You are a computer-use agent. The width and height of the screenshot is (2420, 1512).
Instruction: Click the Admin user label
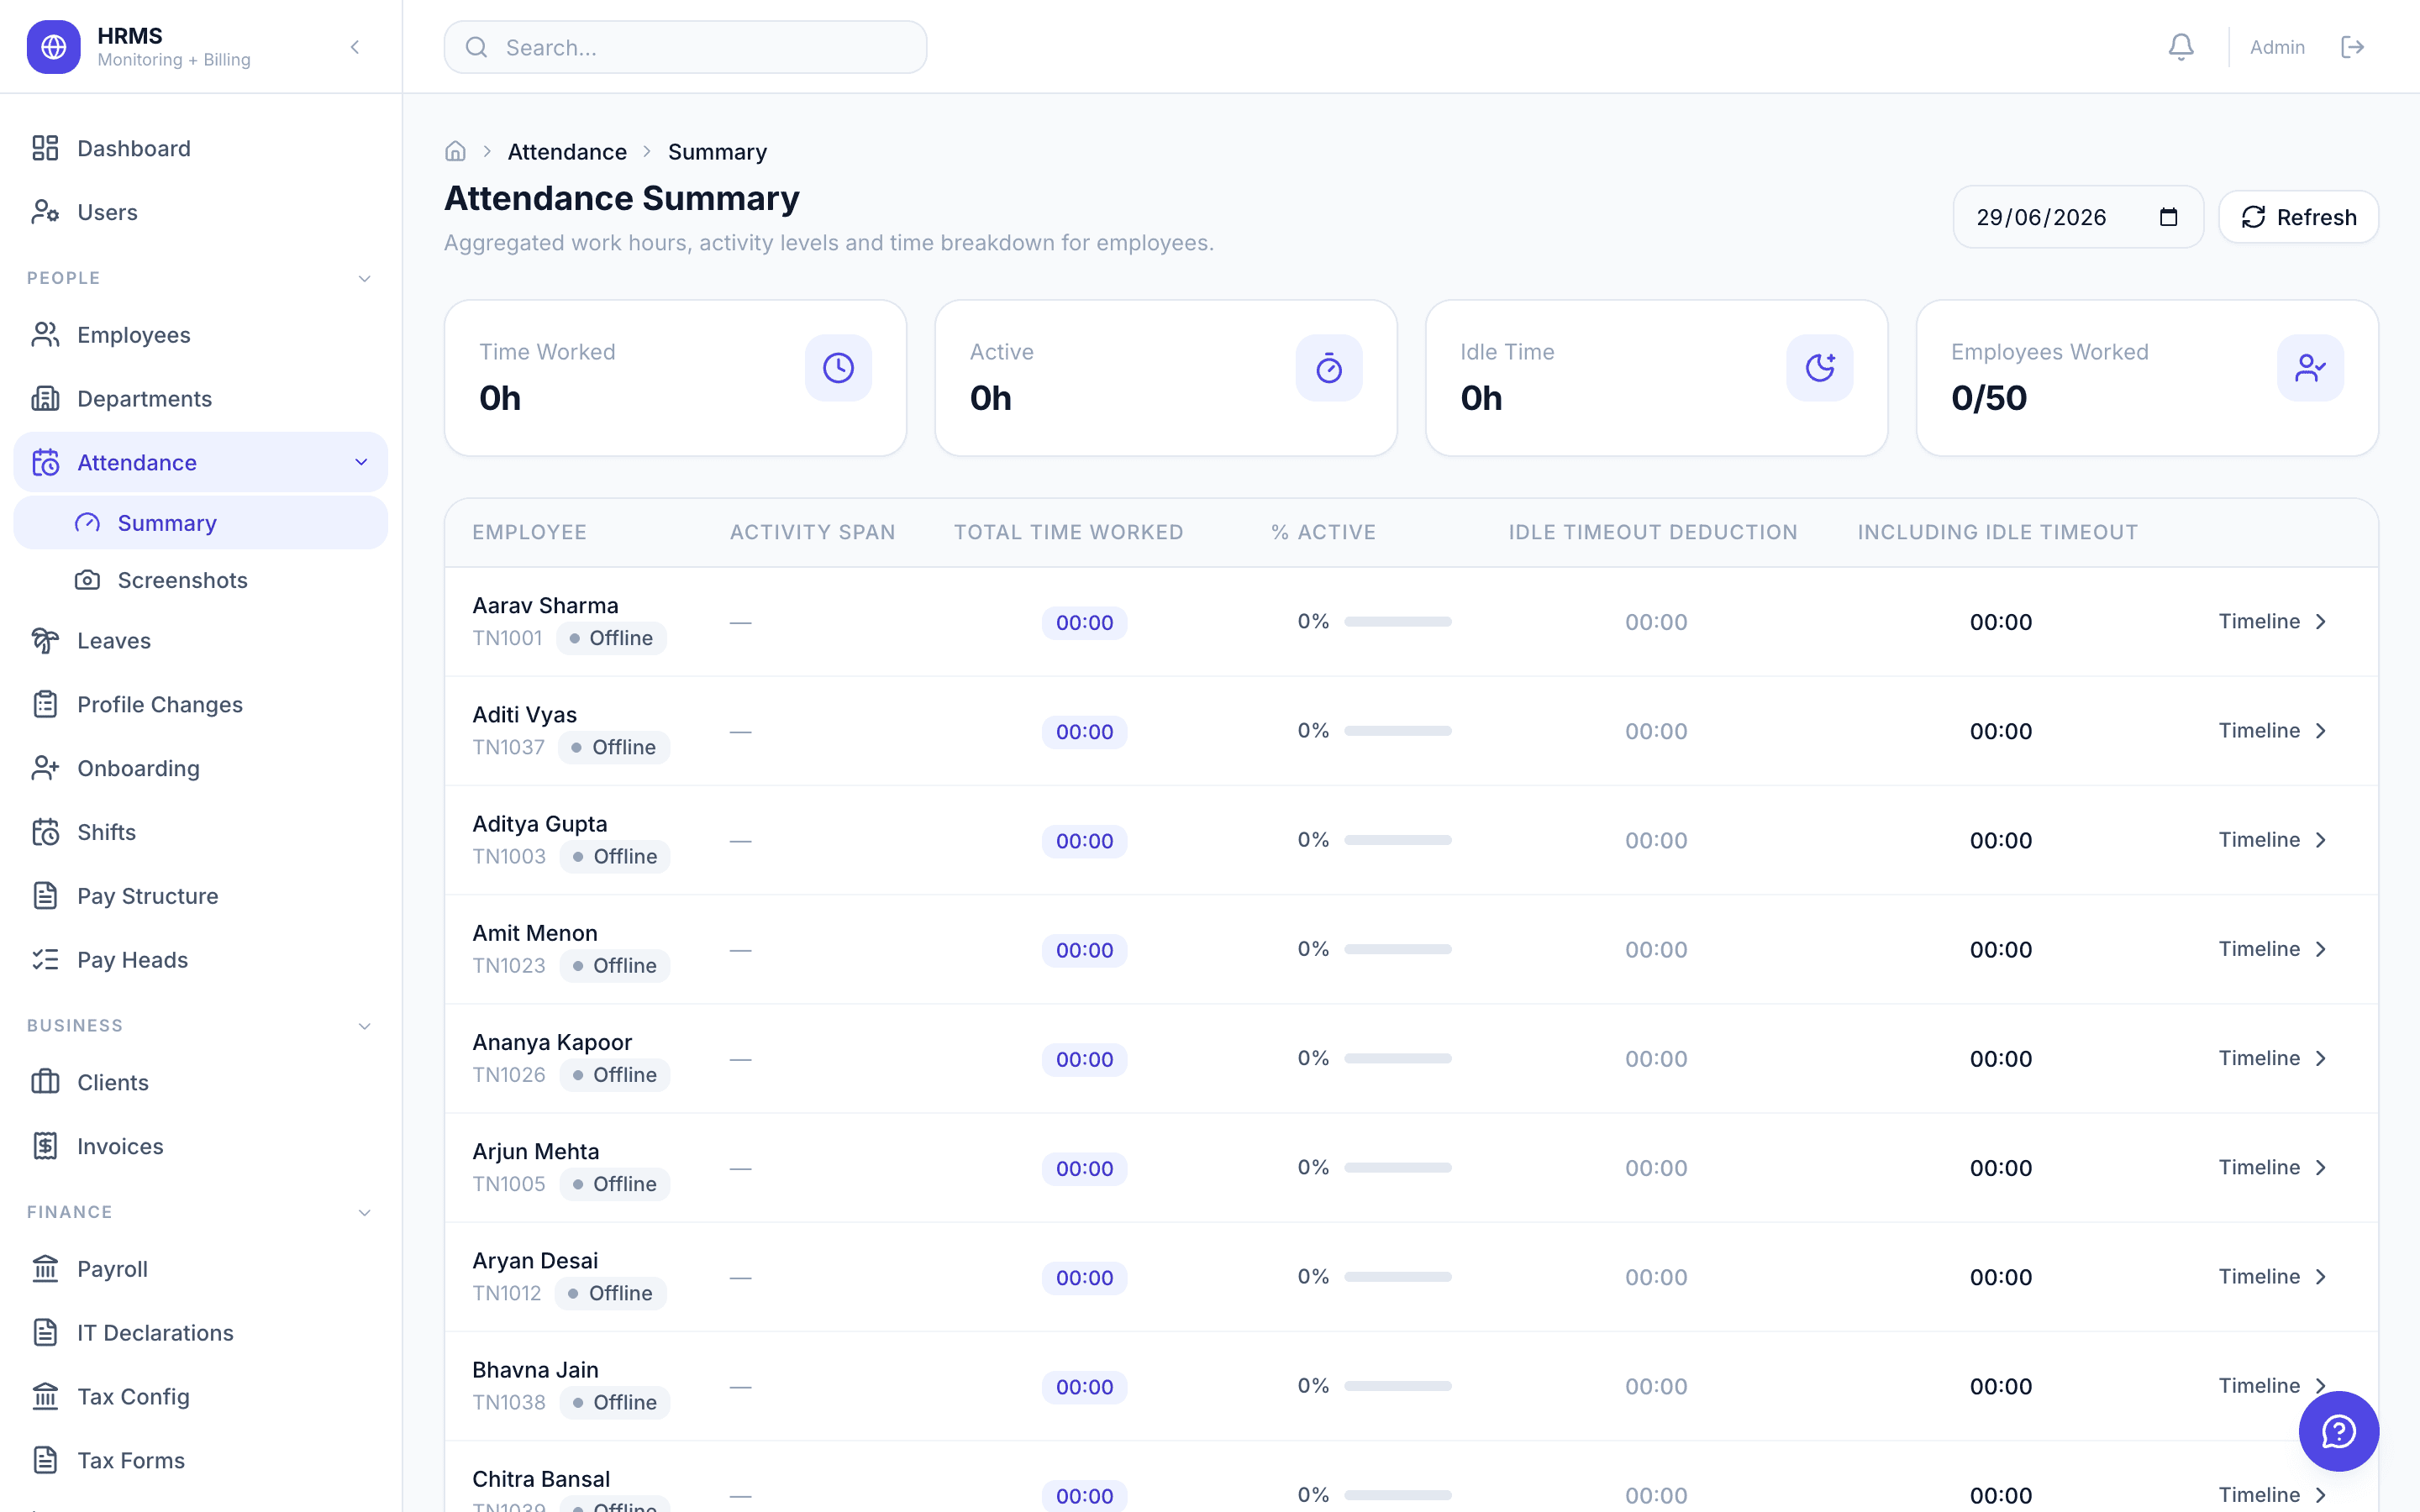(x=2277, y=47)
